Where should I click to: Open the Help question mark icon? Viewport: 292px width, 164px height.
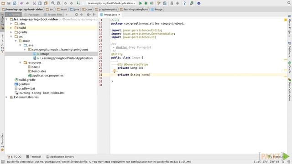[x=184, y=3]
